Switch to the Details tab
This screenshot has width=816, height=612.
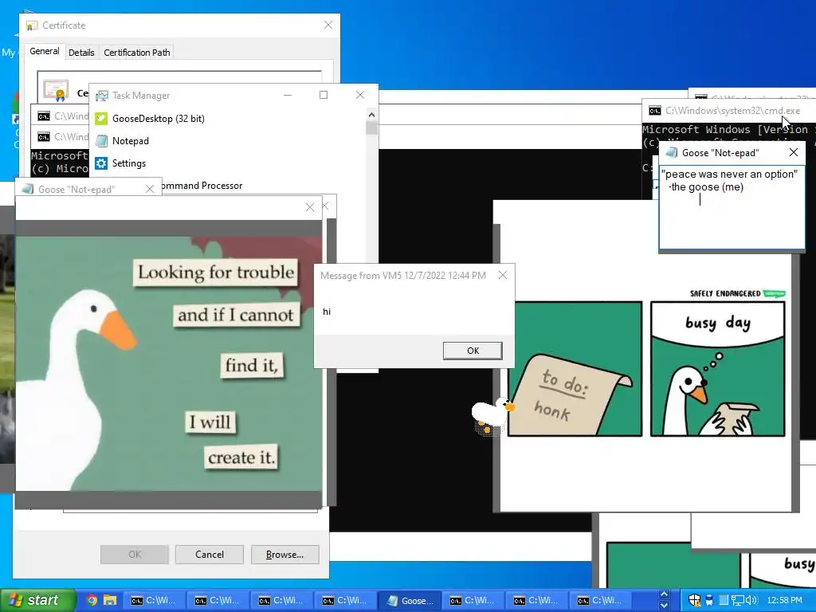[x=81, y=53]
